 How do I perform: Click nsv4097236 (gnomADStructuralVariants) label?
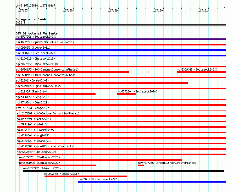167,163
